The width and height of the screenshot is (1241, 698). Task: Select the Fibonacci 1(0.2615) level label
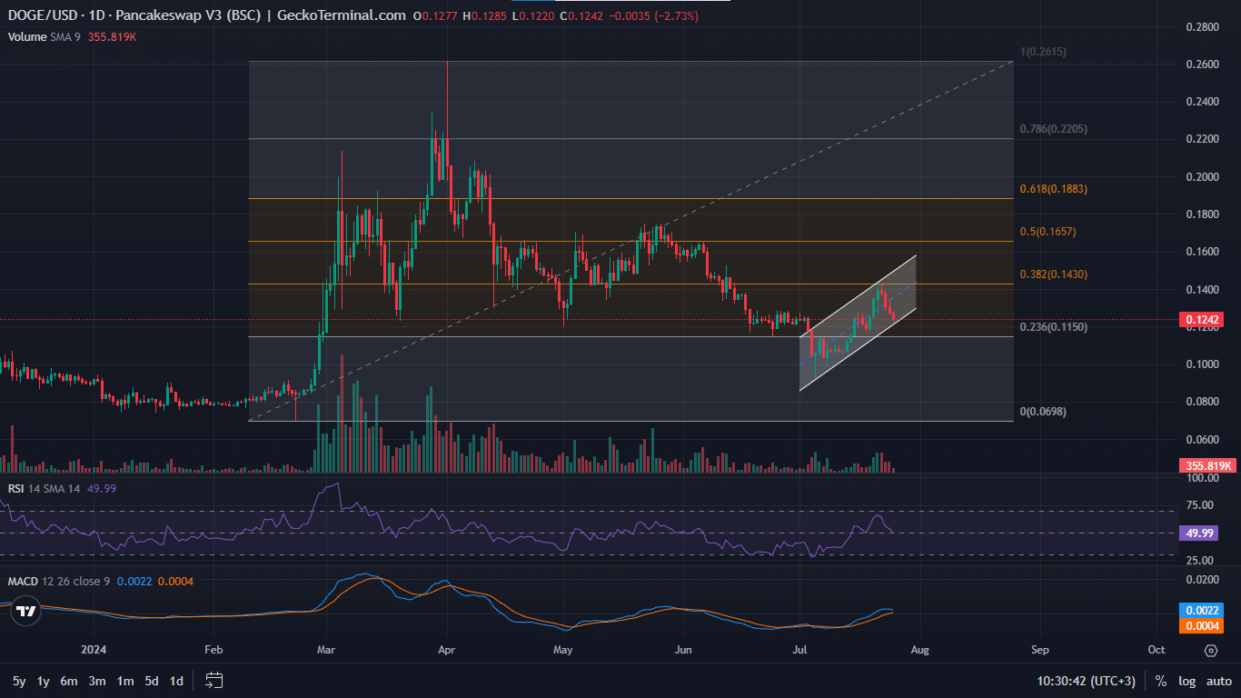(x=1043, y=53)
